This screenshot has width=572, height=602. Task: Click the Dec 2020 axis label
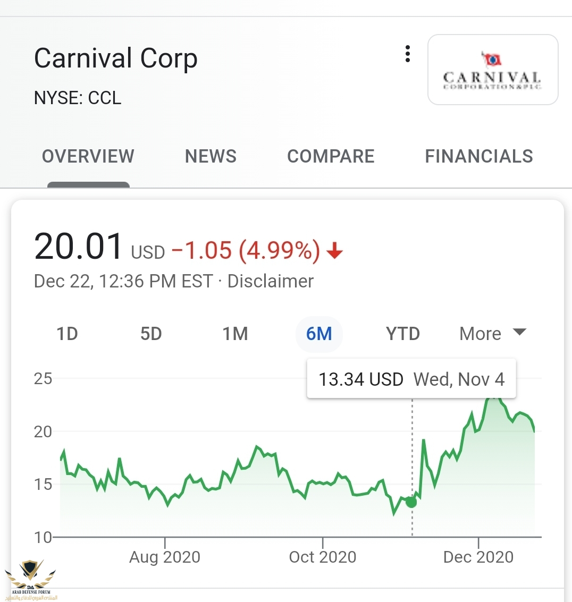point(478,557)
